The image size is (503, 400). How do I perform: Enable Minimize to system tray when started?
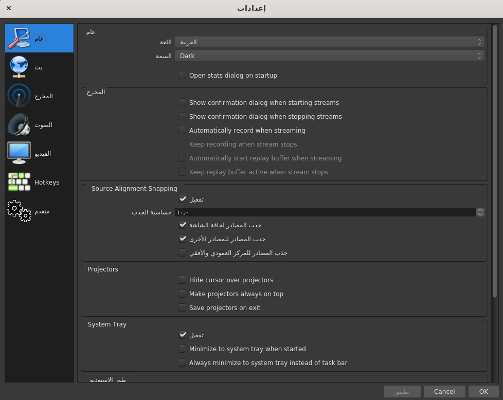(182, 349)
